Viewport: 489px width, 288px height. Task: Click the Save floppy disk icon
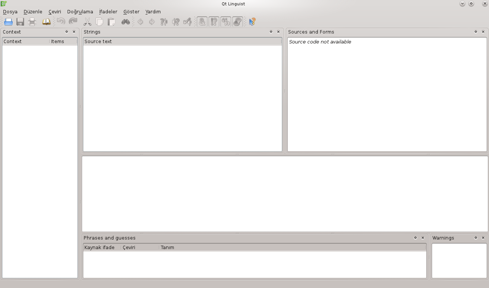point(20,22)
